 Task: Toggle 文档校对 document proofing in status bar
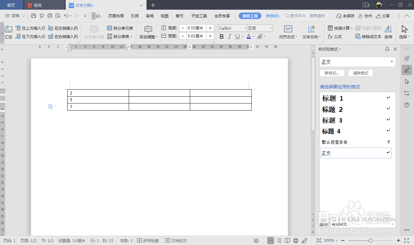coord(176,240)
